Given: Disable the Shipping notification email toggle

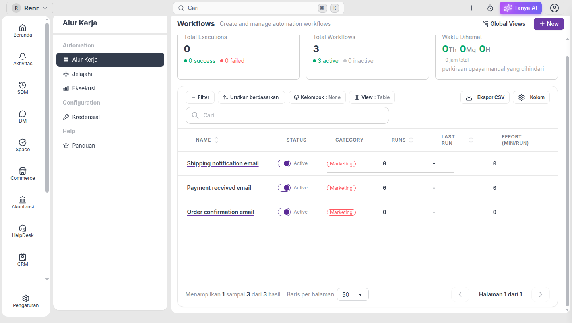Looking at the screenshot, I should pyautogui.click(x=284, y=163).
